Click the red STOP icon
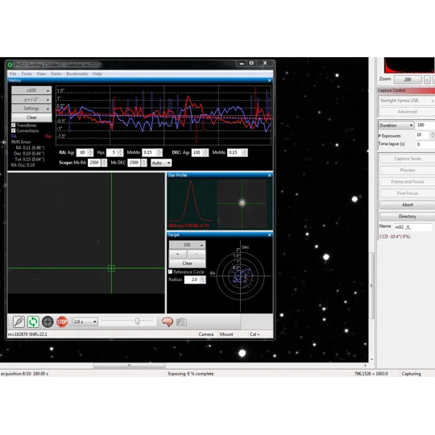Viewport: 435px width, 435px height. 62,321
